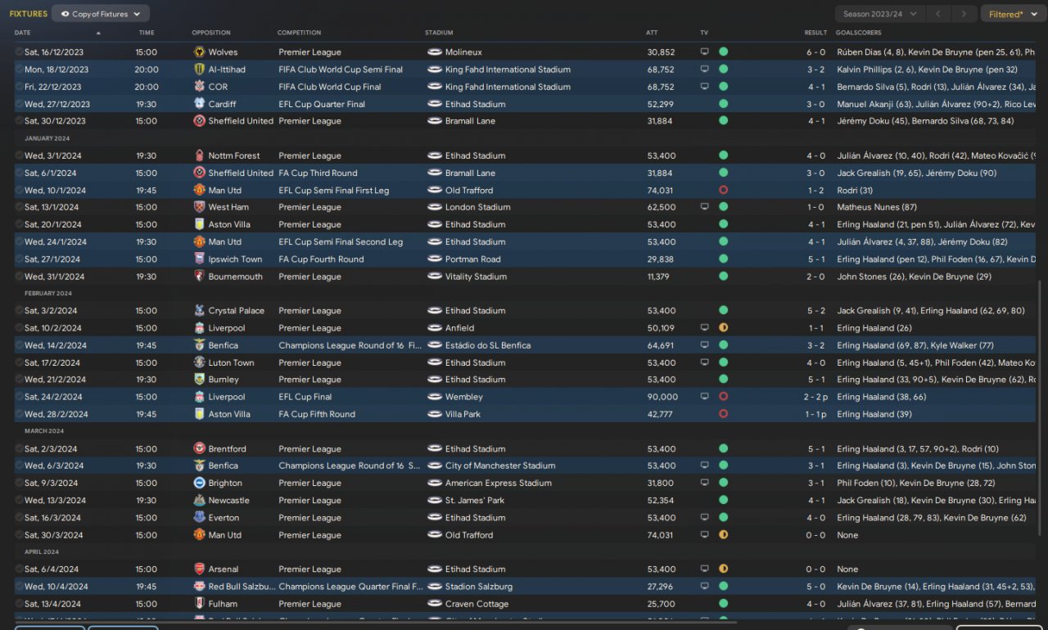Click the St. James' Park stadium name
Image resolution: width=1048 pixels, height=630 pixels.
475,501
